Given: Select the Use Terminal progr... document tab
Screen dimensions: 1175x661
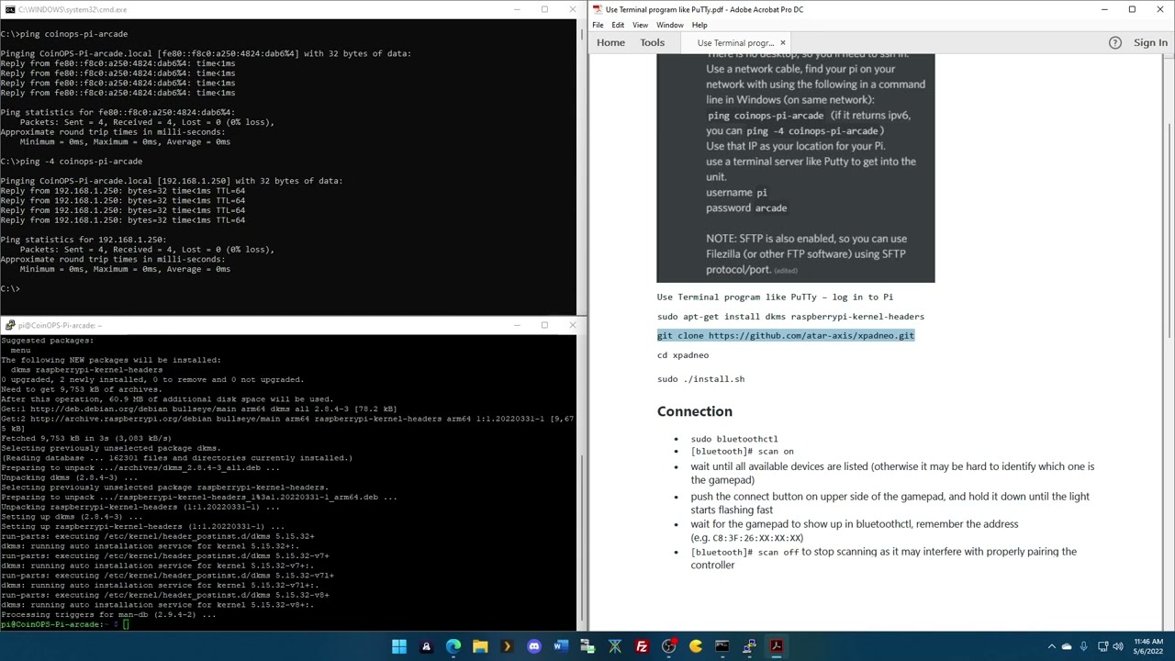Looking at the screenshot, I should tap(734, 42).
